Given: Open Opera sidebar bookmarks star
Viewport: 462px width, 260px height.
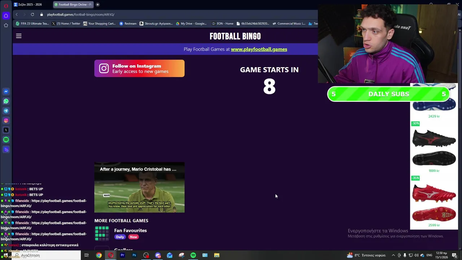Looking at the screenshot, I should (6, 25).
